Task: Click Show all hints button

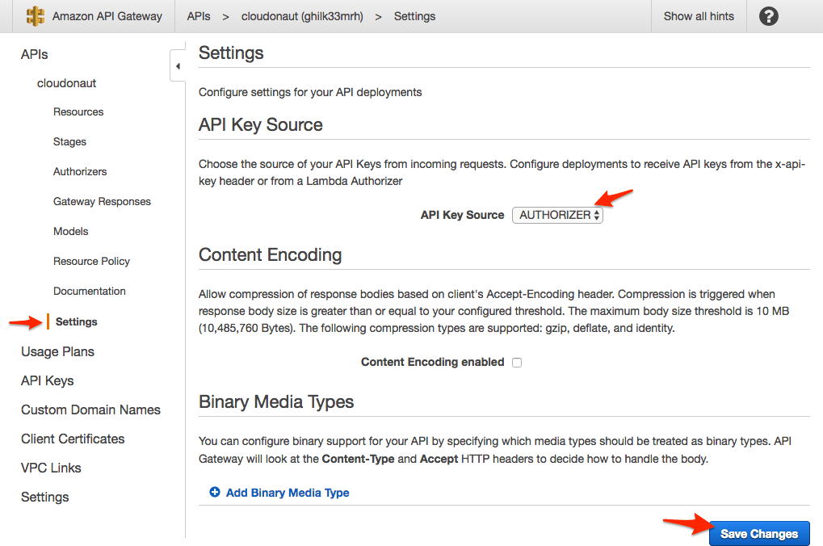Action: [699, 16]
